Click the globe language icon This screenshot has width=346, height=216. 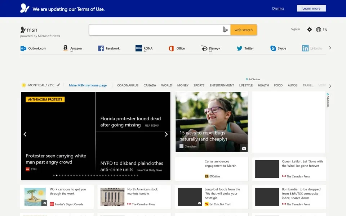point(318,30)
